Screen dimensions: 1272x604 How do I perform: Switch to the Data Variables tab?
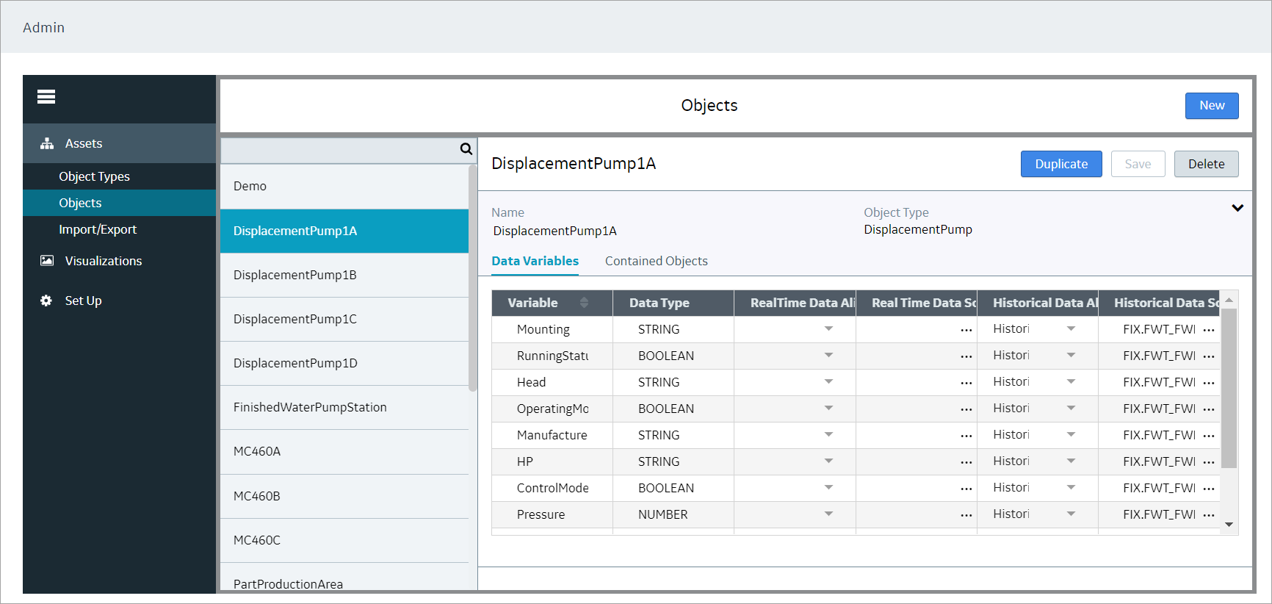point(535,261)
